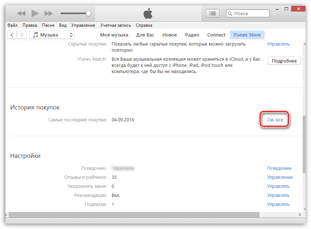
Task: Click the search magnifier icon
Action: pos(230,13)
